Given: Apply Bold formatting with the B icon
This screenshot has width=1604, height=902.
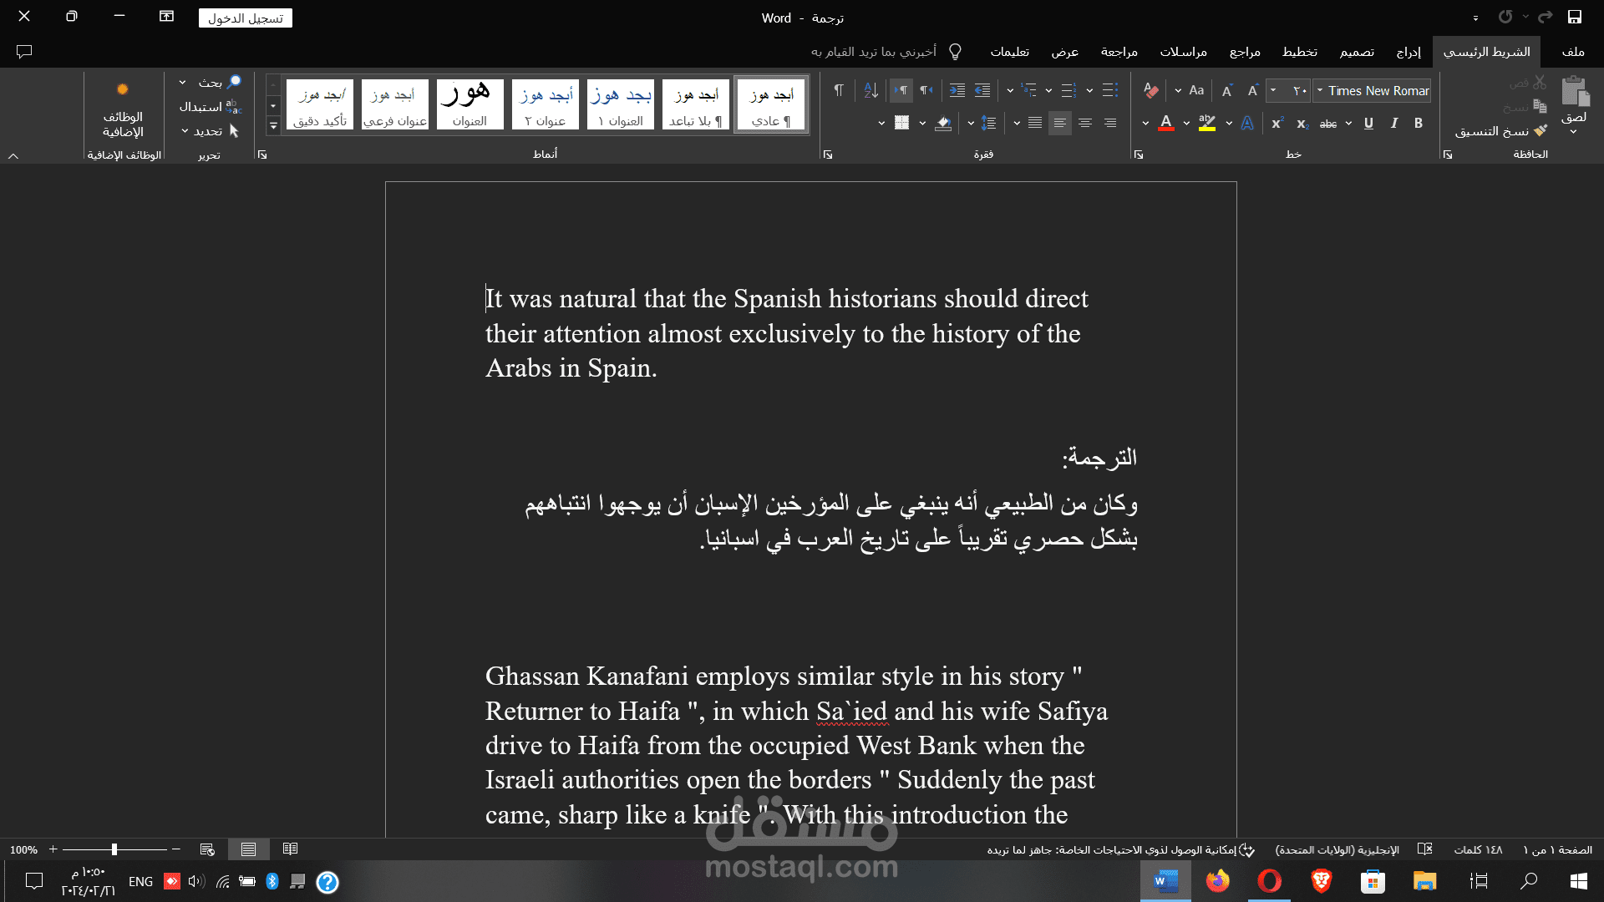Looking at the screenshot, I should tap(1418, 124).
